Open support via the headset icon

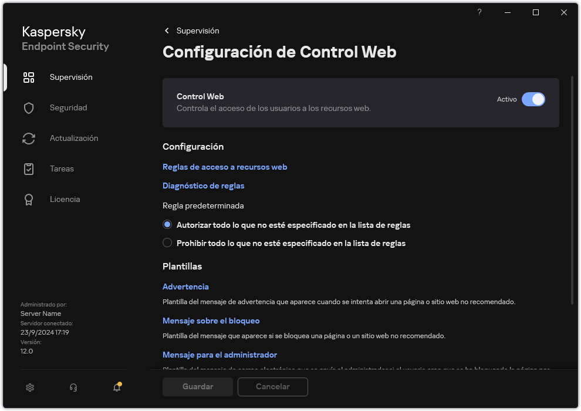[73, 388]
